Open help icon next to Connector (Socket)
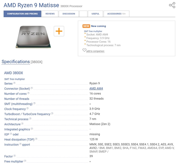 point(32,88)
